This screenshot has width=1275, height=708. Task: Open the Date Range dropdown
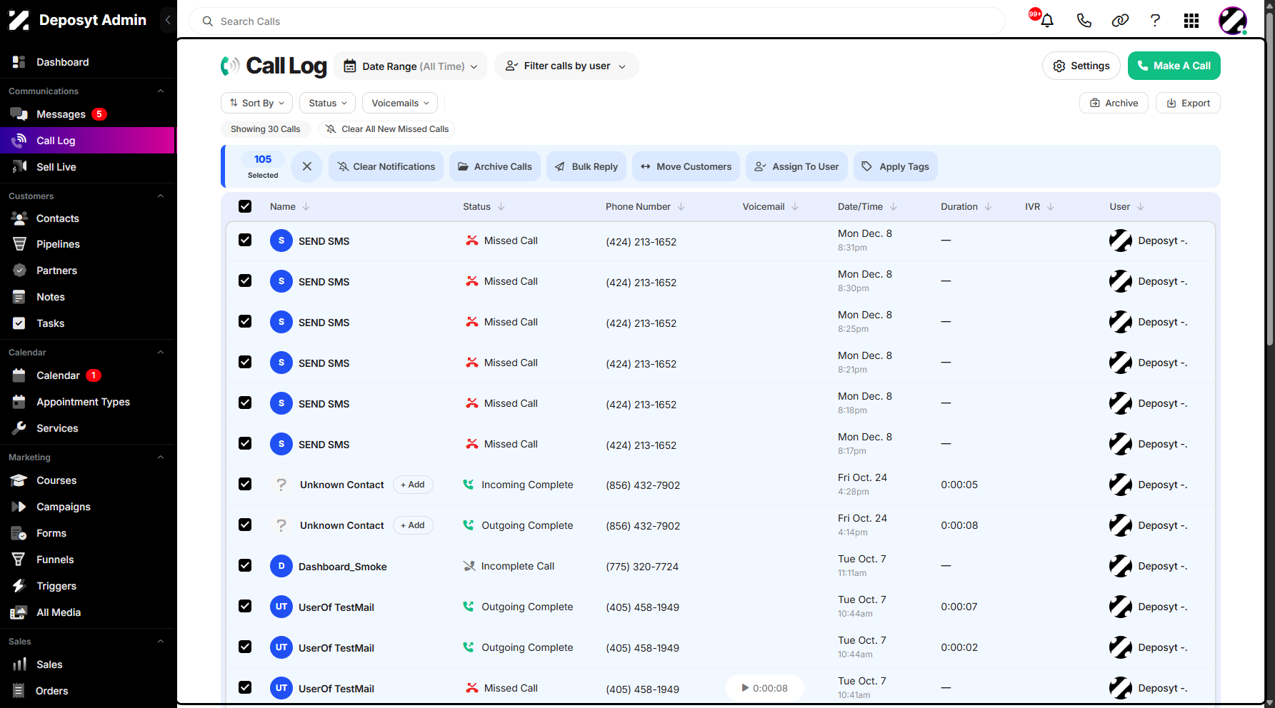click(411, 66)
